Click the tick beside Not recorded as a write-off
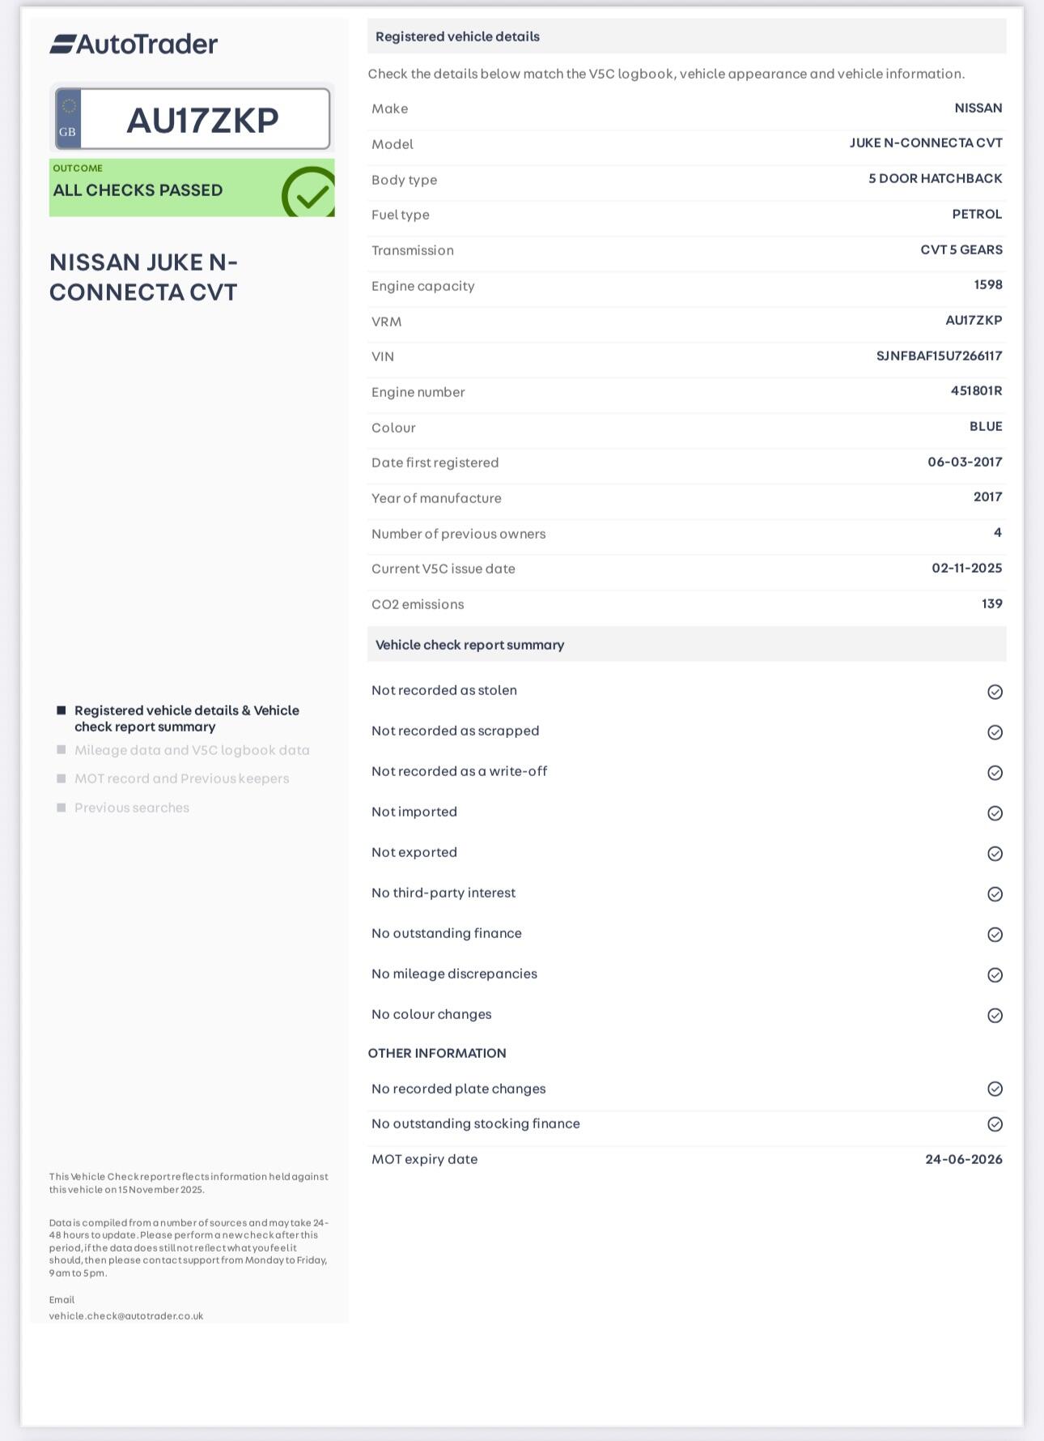 coord(995,773)
